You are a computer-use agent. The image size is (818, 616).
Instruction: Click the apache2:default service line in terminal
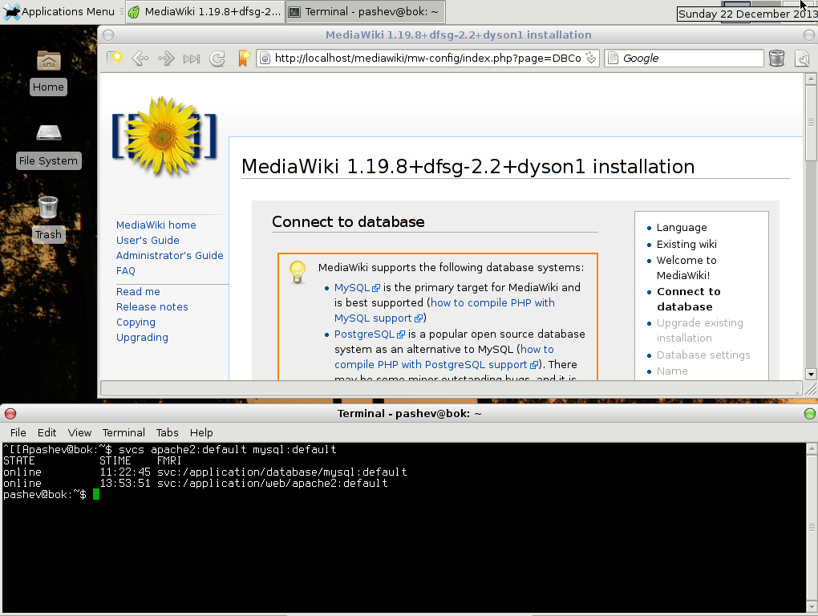click(196, 484)
